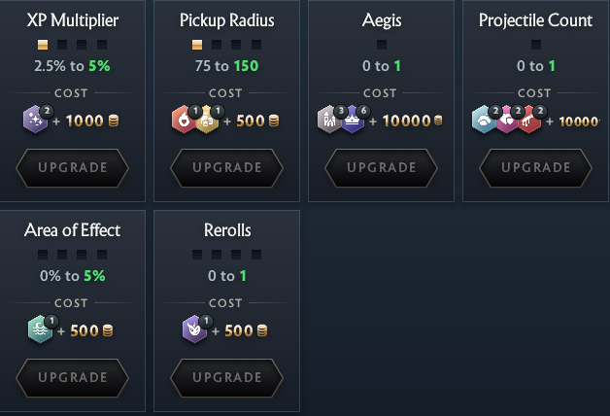Upgrade Area of Effect
Screen dimensions: 610x416
click(73, 377)
